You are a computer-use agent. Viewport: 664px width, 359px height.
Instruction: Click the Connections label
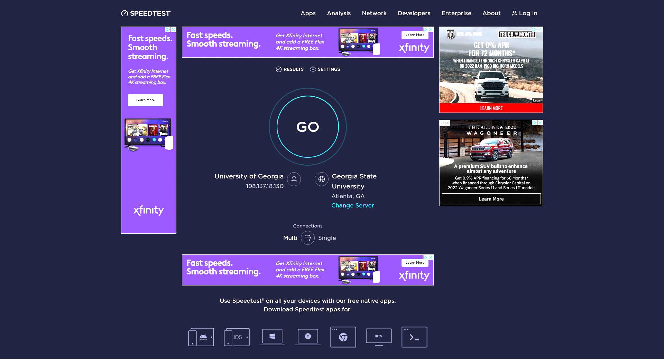tap(307, 226)
